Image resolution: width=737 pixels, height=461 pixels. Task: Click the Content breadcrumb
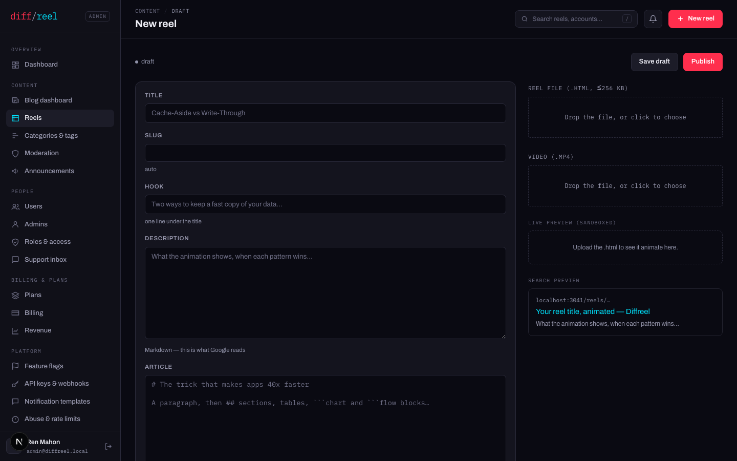147,11
